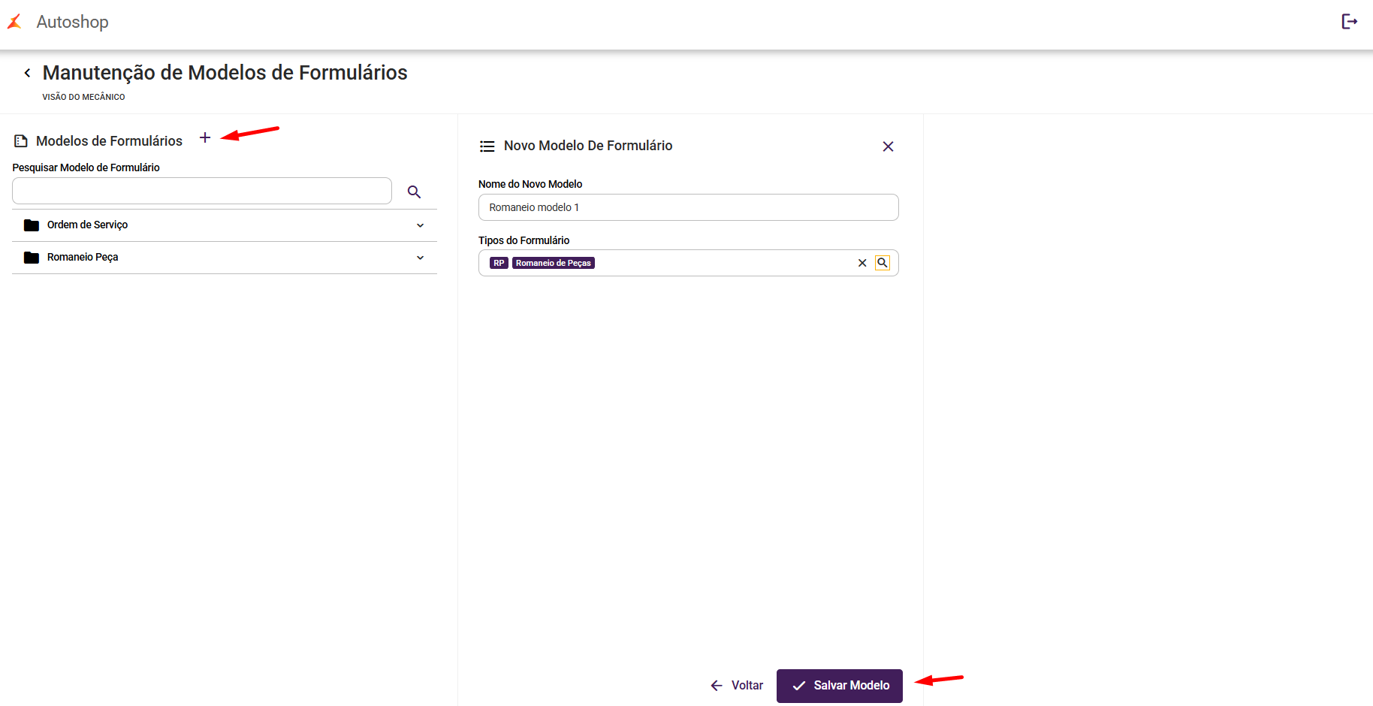Click the search magnifier for form models

click(414, 192)
